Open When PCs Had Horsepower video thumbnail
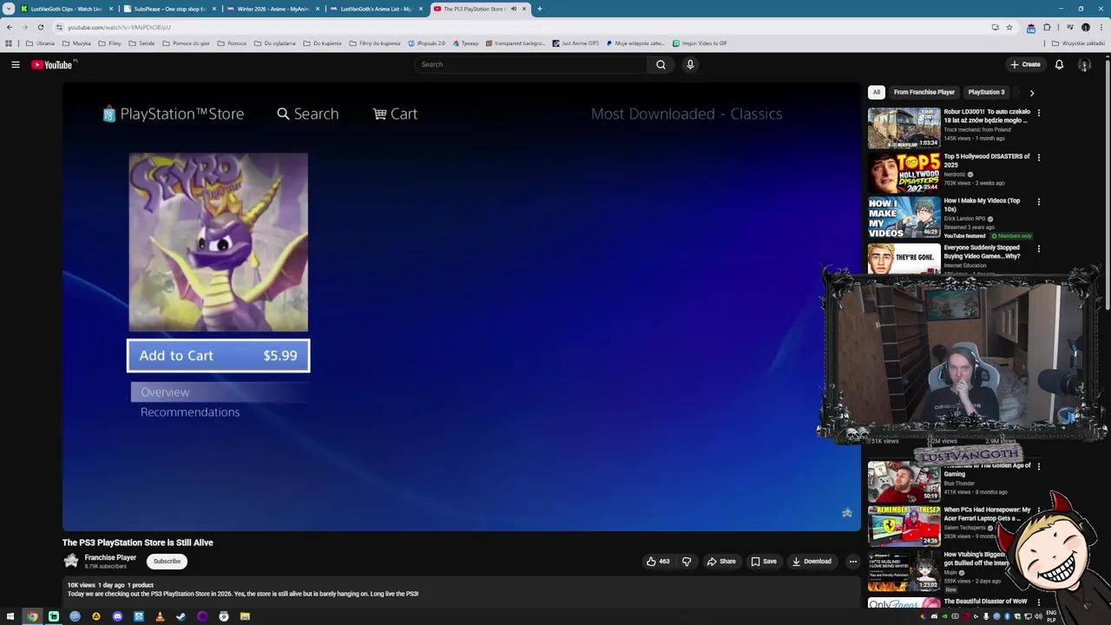Screen dimensions: 1111x625 904,525
